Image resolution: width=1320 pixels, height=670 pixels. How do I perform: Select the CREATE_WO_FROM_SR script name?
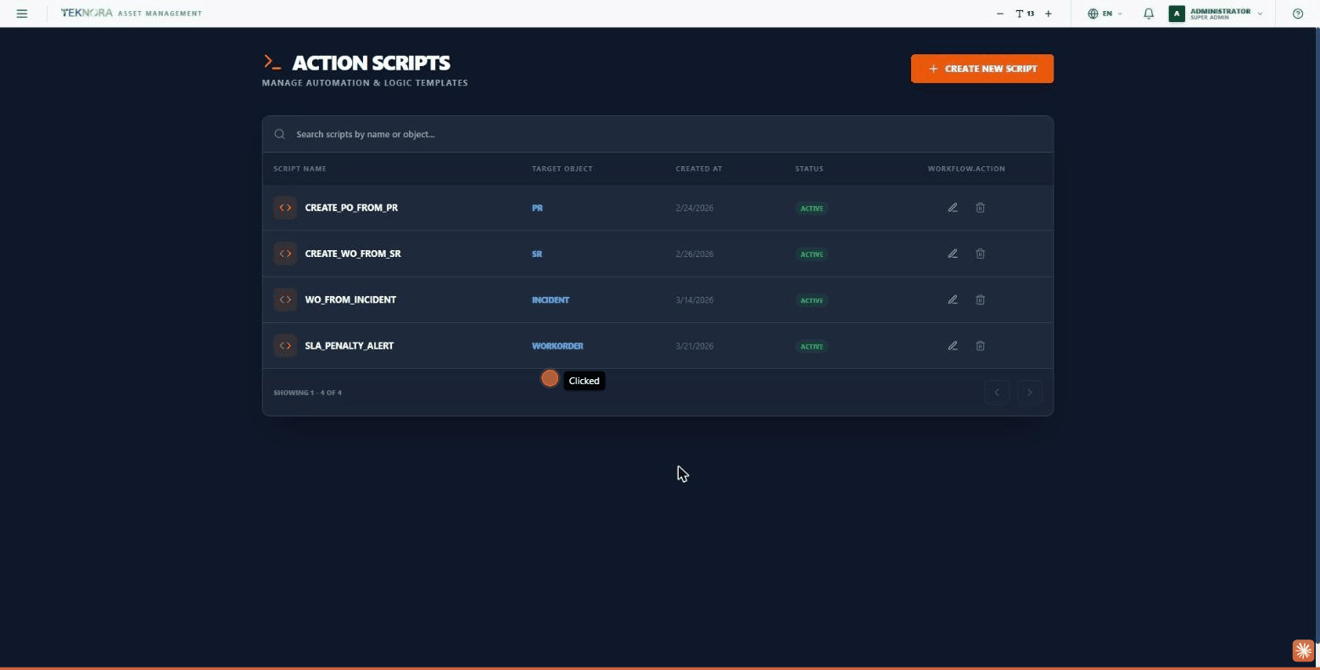pos(353,254)
